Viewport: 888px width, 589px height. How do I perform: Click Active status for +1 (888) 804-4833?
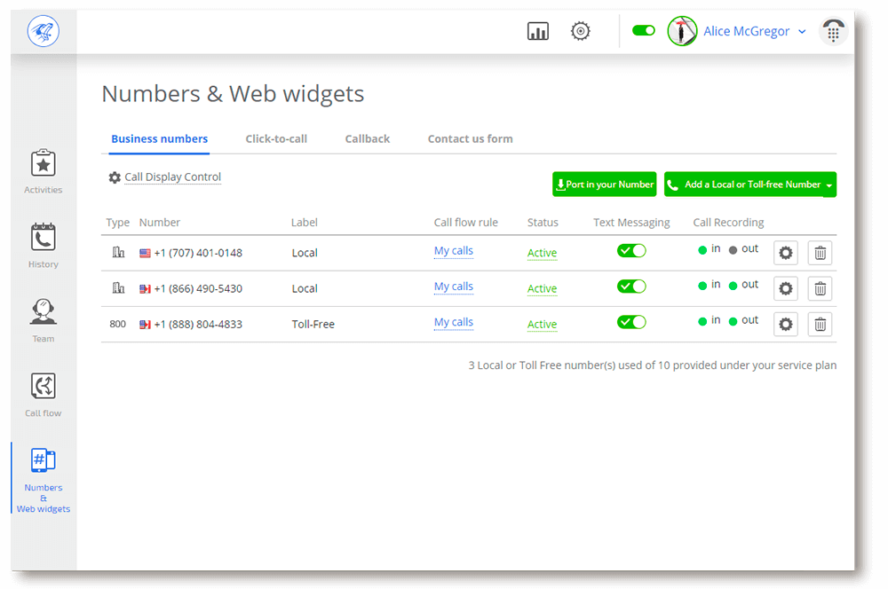click(x=542, y=324)
